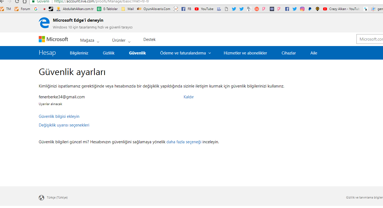Click the Güvenlik ayarları heading
383x208 pixels.
point(72,72)
